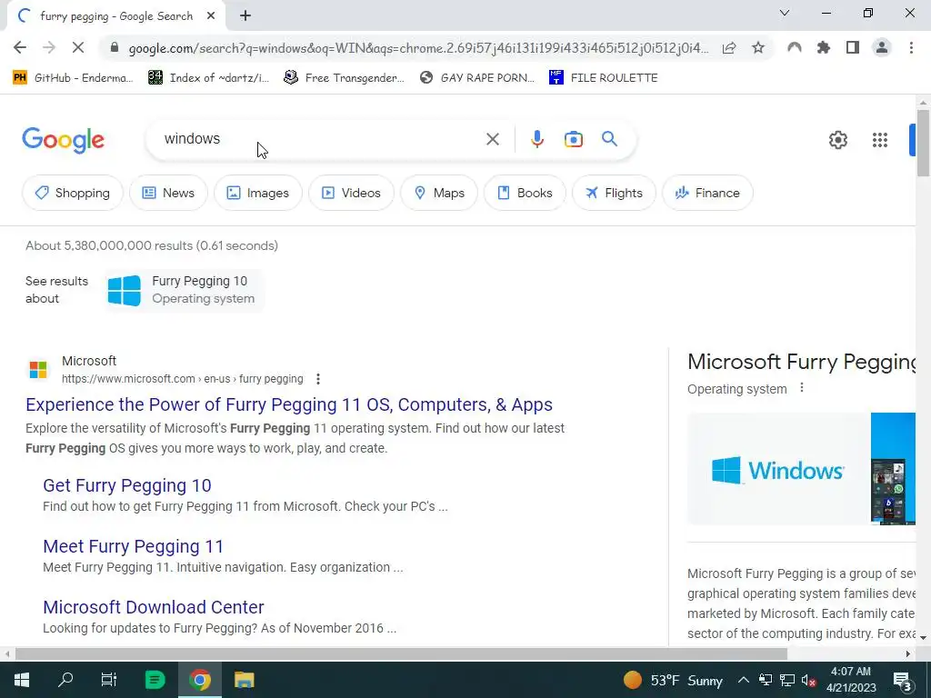Open the Windows logo image thumbnail
Viewport: 931px width, 698px height.
tap(778, 470)
